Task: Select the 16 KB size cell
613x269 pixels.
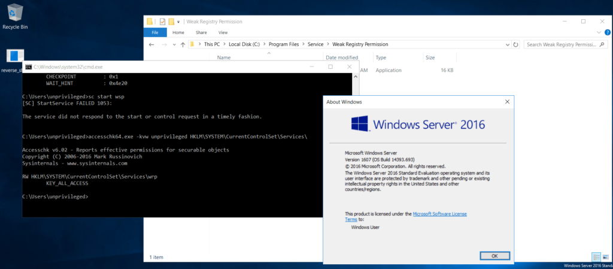Action: pyautogui.click(x=447, y=70)
